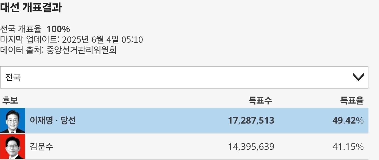Open the 전국 region dropdown
Viewport: 379px width, 160px height.
click(184, 77)
